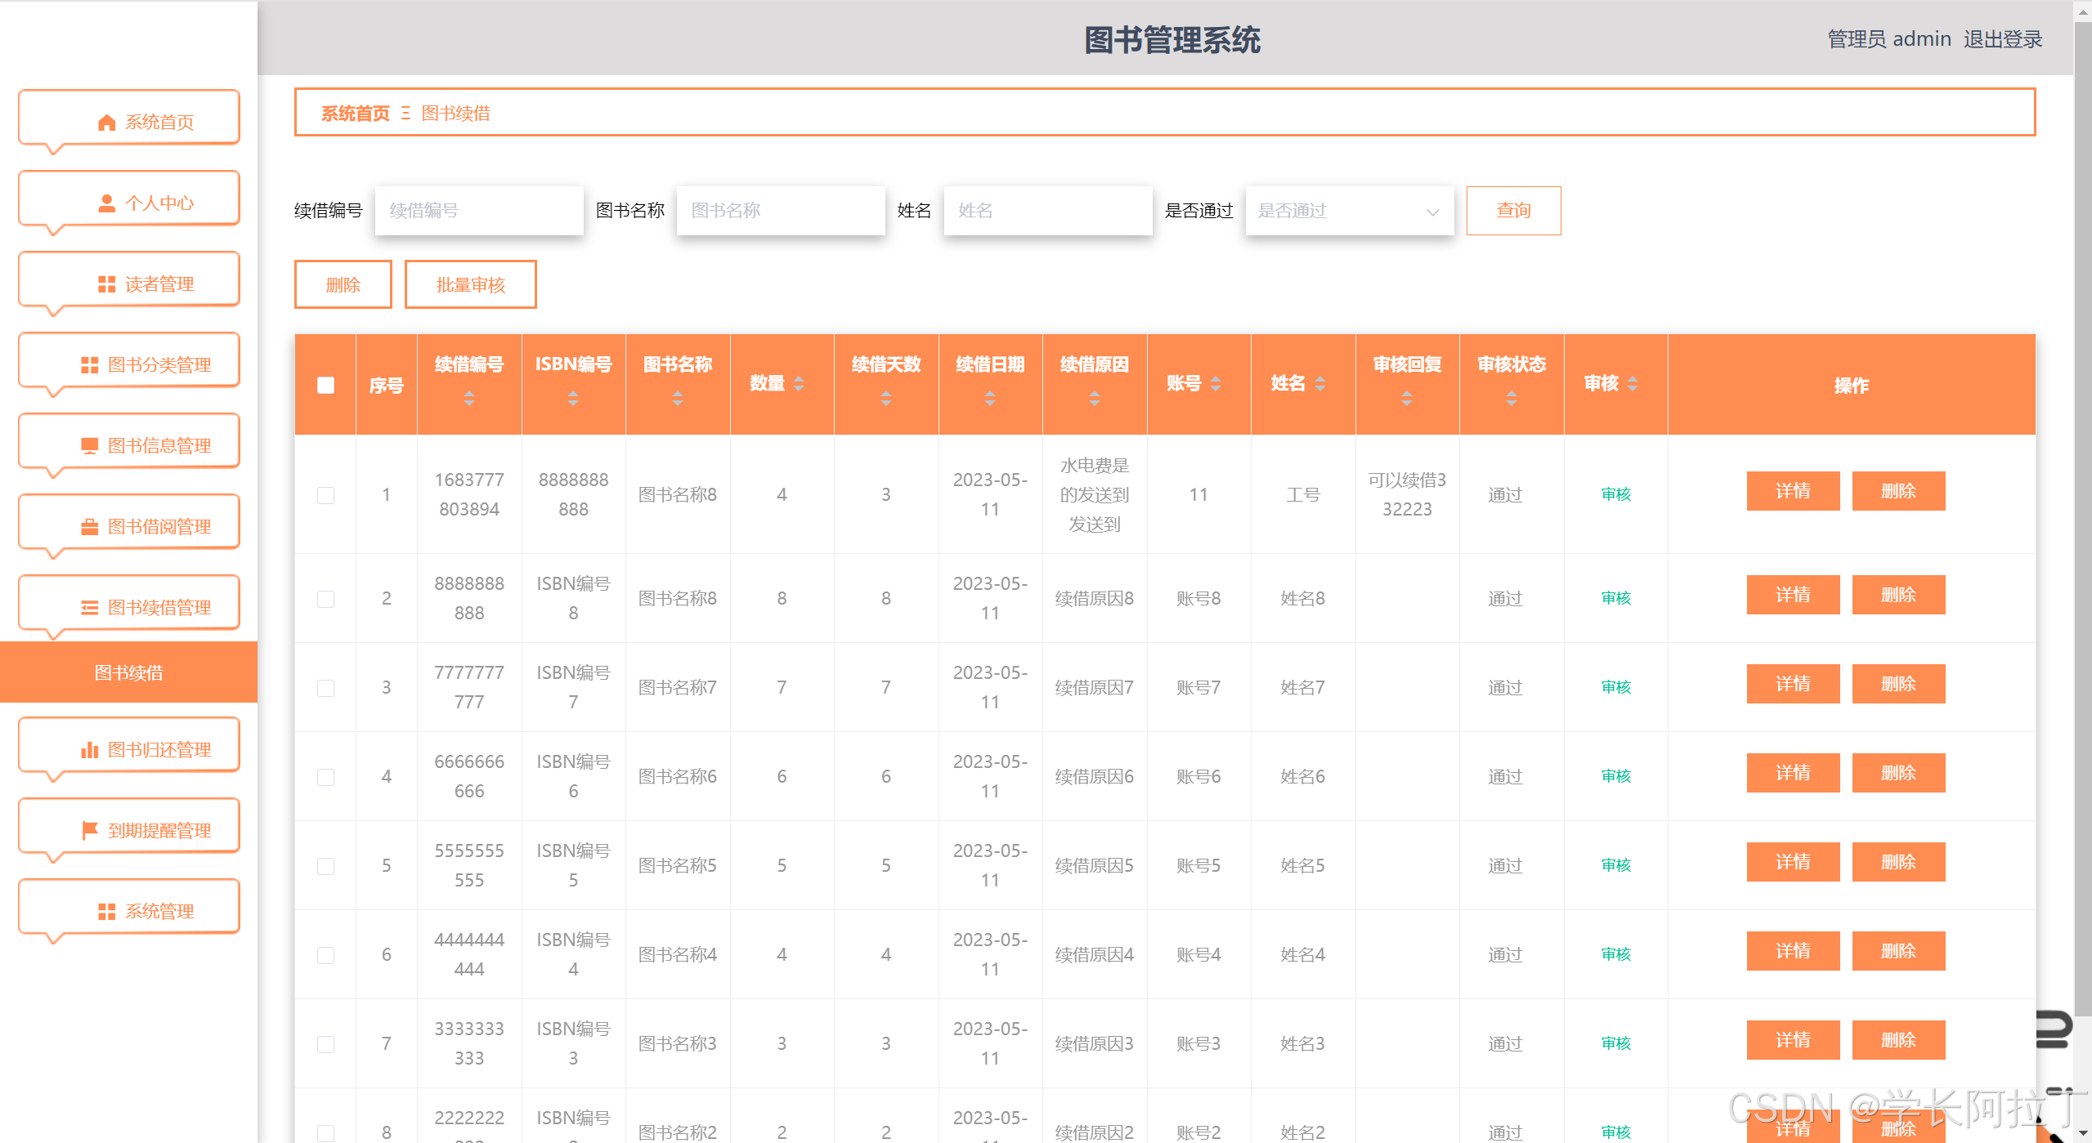Select the person icon for 个人中心
Image resolution: width=2092 pixels, height=1143 pixels.
105,201
